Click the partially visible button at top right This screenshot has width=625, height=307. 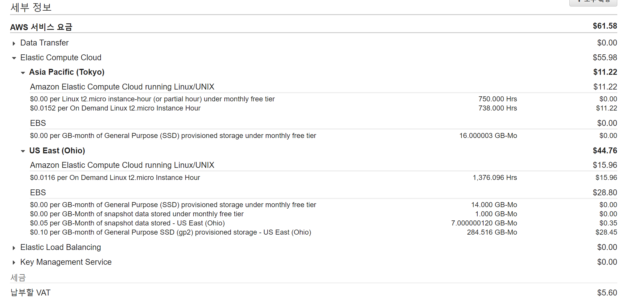point(593,2)
